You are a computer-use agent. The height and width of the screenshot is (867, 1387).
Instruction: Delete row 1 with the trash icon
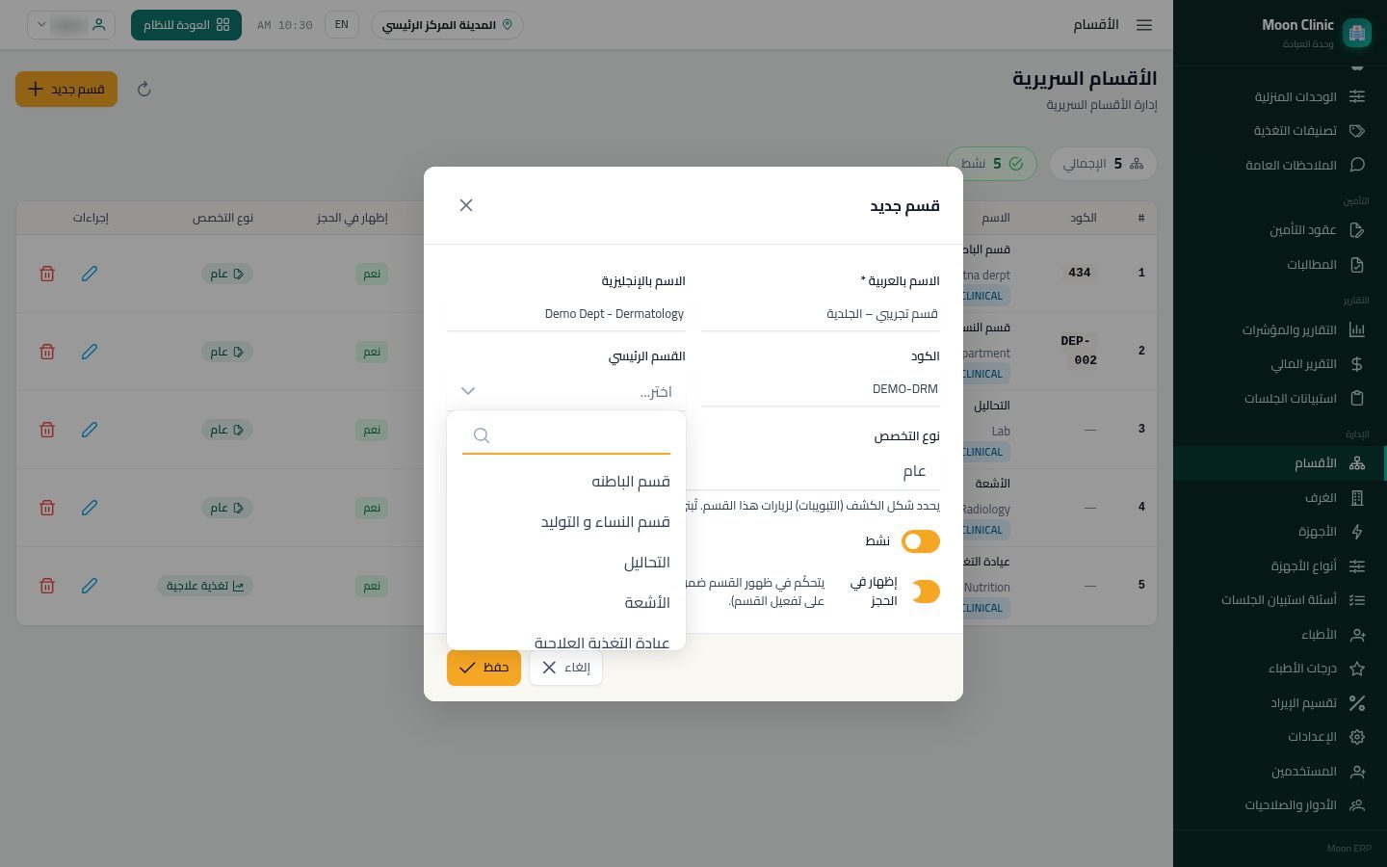pyautogui.click(x=47, y=274)
